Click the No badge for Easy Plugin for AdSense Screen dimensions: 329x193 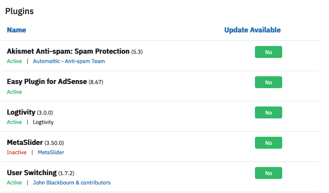coord(269,82)
